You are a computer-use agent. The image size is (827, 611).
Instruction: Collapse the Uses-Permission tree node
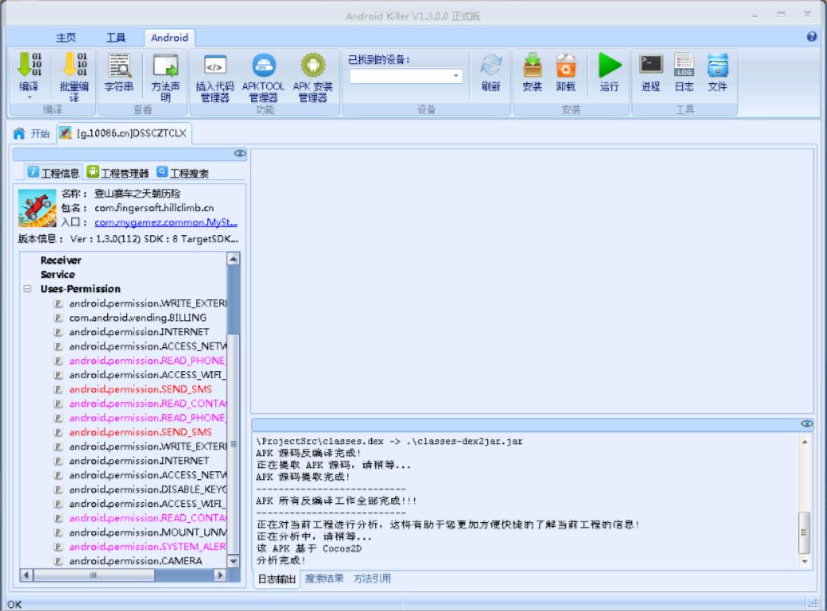click(27, 289)
